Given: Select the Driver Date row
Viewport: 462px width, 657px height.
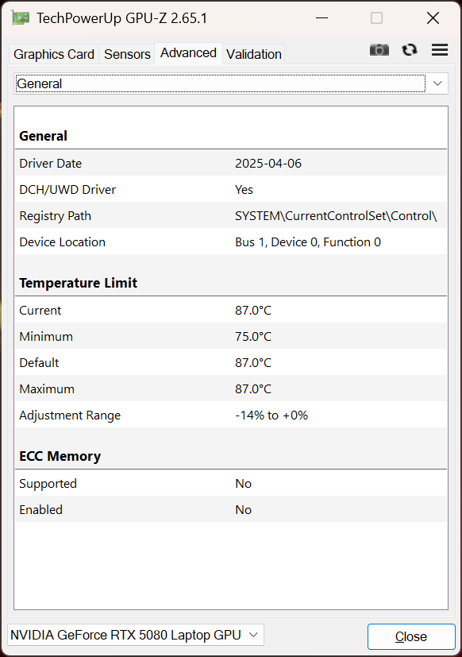Looking at the screenshot, I should pos(231,163).
